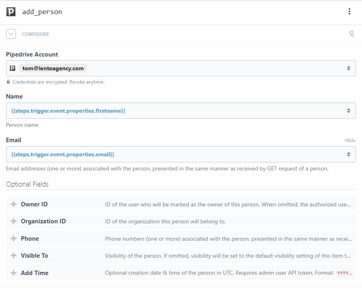Image resolution: width=362 pixels, height=292 pixels.
Task: Click into the Name input with firstname variable
Action: coord(181,111)
